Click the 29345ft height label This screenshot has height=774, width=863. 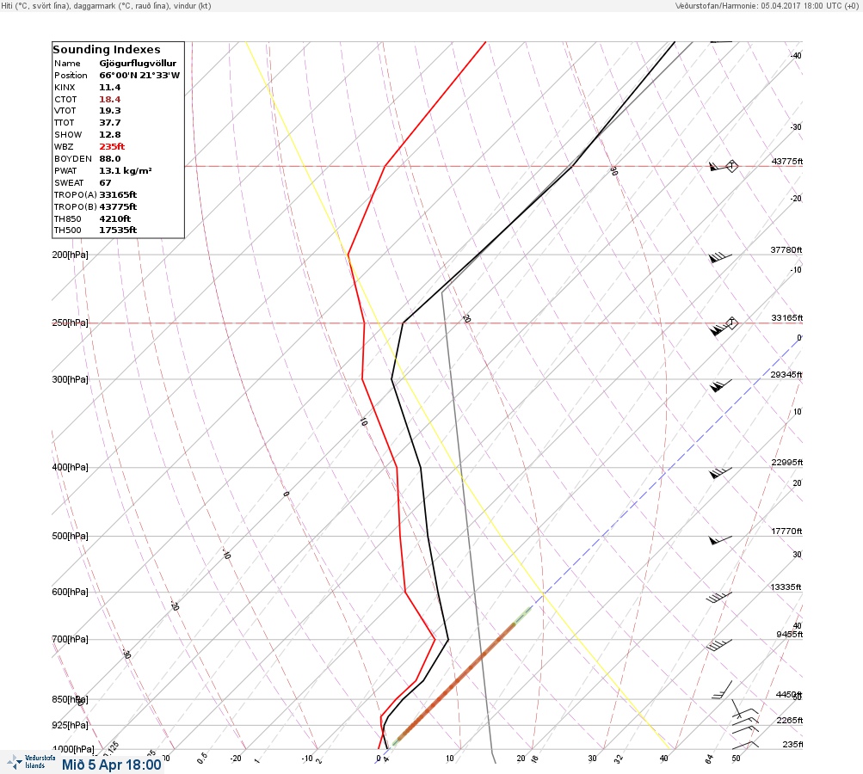tap(786, 375)
